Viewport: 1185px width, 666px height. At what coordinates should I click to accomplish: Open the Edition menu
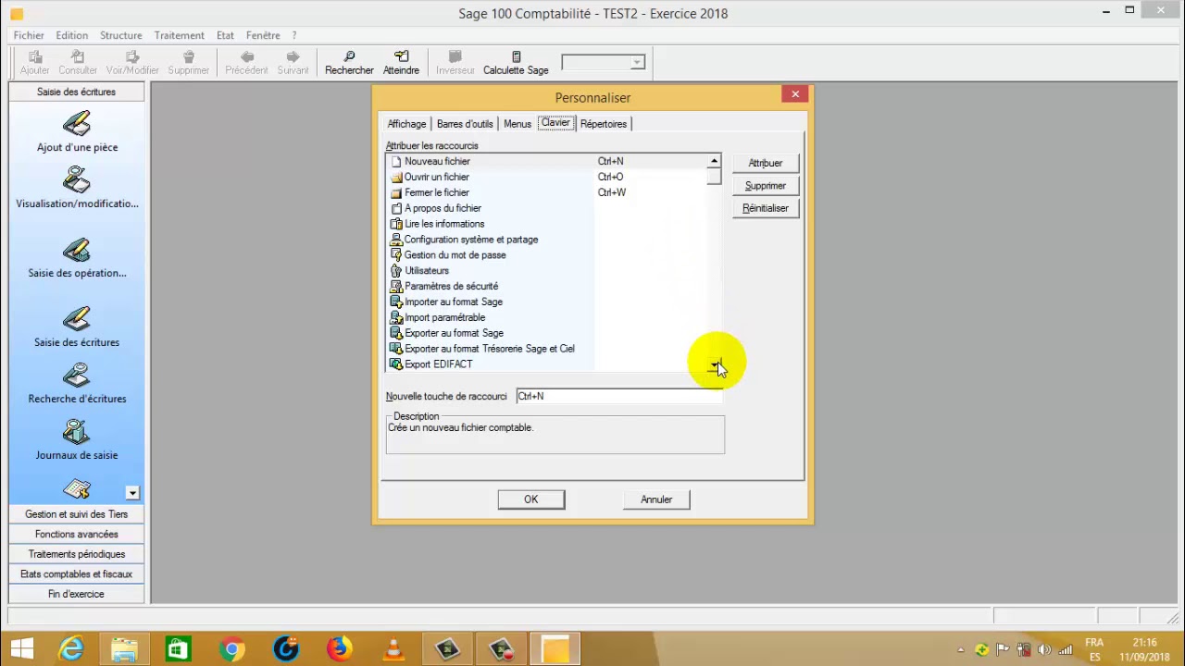71,35
